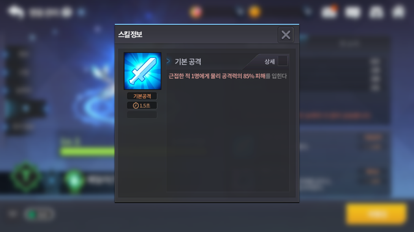Select the topmost left sidebar tab

click(23, 54)
